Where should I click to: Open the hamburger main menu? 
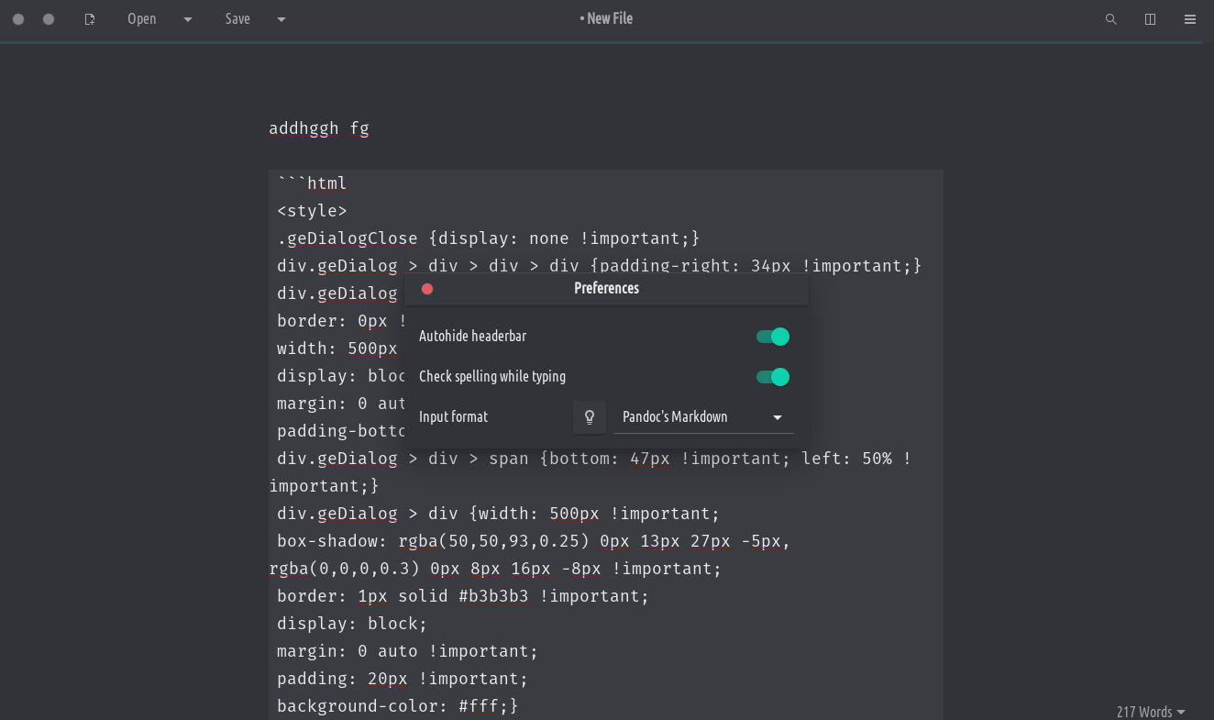1189,19
